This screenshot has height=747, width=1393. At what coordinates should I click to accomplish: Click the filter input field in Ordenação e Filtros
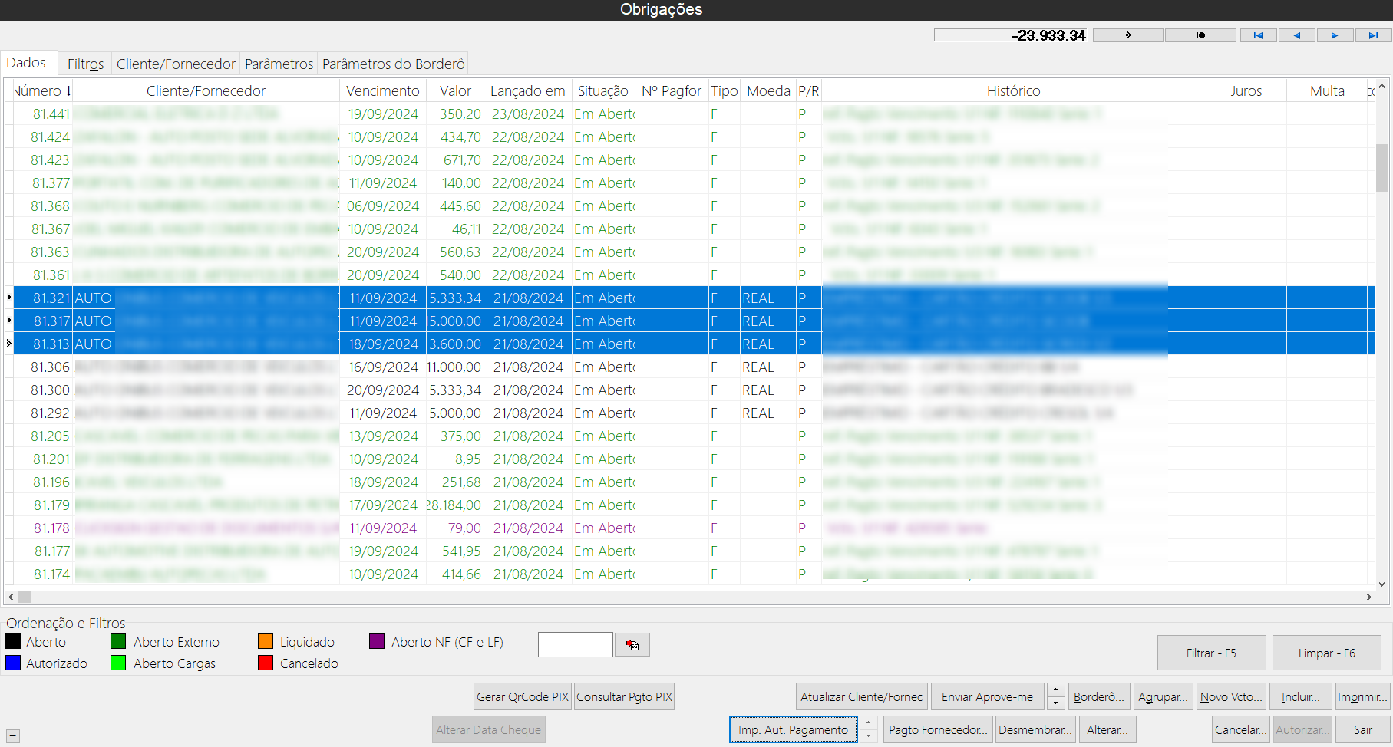click(576, 645)
